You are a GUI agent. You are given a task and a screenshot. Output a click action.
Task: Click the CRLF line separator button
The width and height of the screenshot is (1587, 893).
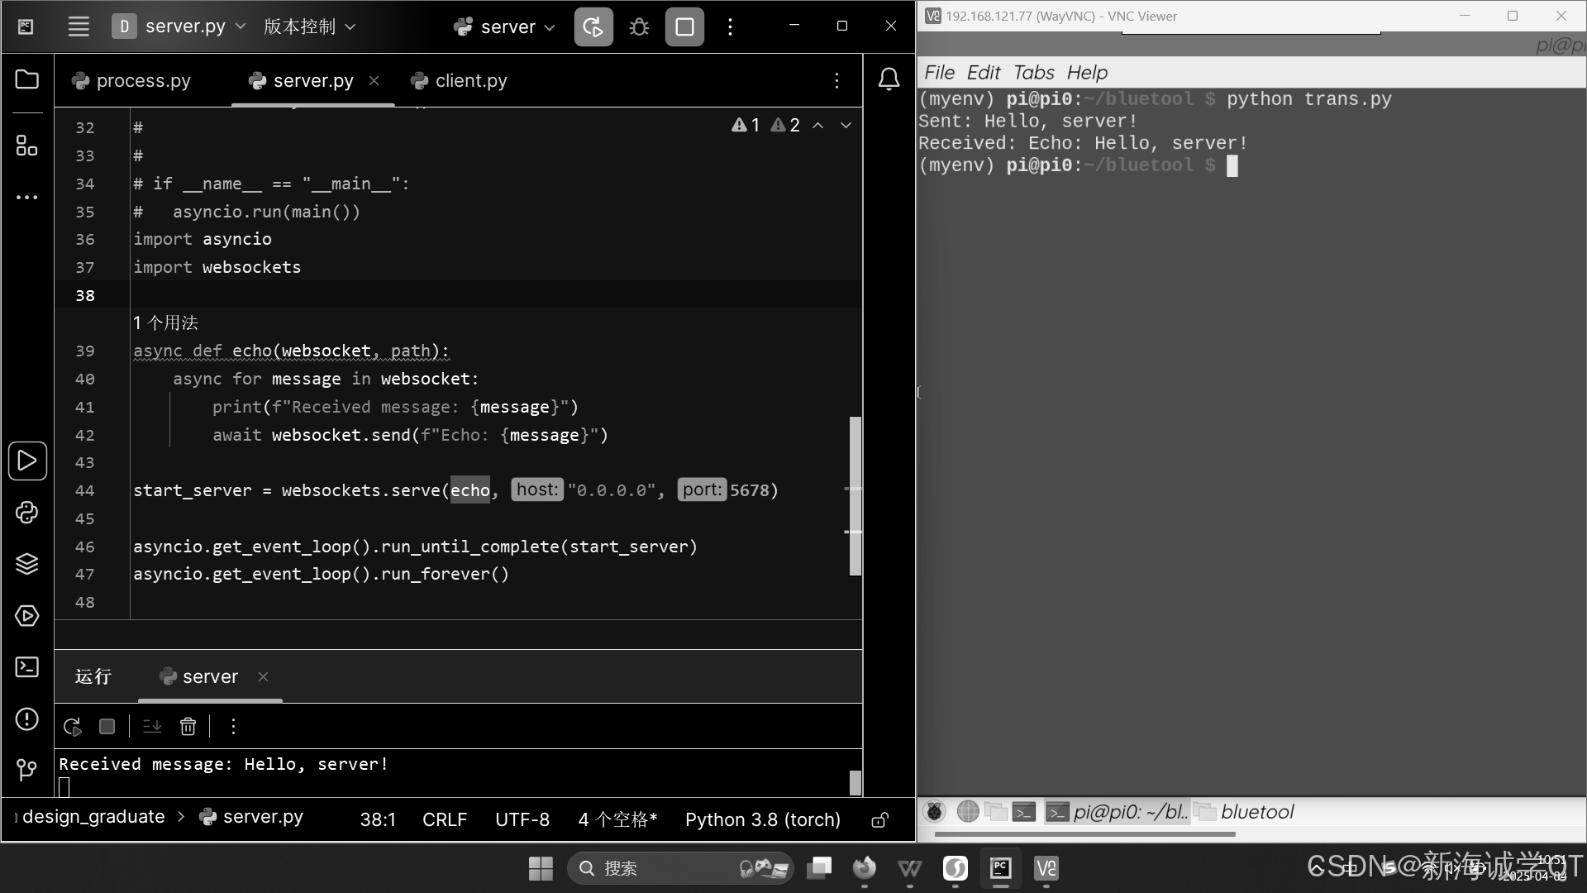(x=445, y=820)
